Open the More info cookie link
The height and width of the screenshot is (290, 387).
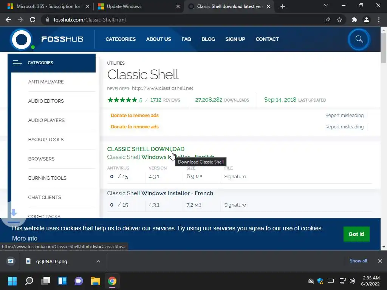click(x=25, y=239)
